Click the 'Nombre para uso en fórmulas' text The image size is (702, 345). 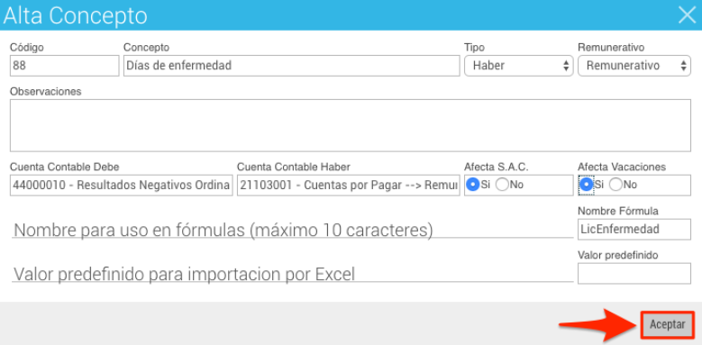223,230
